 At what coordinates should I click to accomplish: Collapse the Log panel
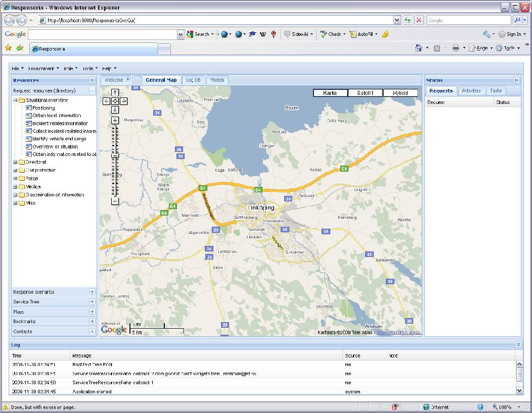pyautogui.click(x=518, y=344)
